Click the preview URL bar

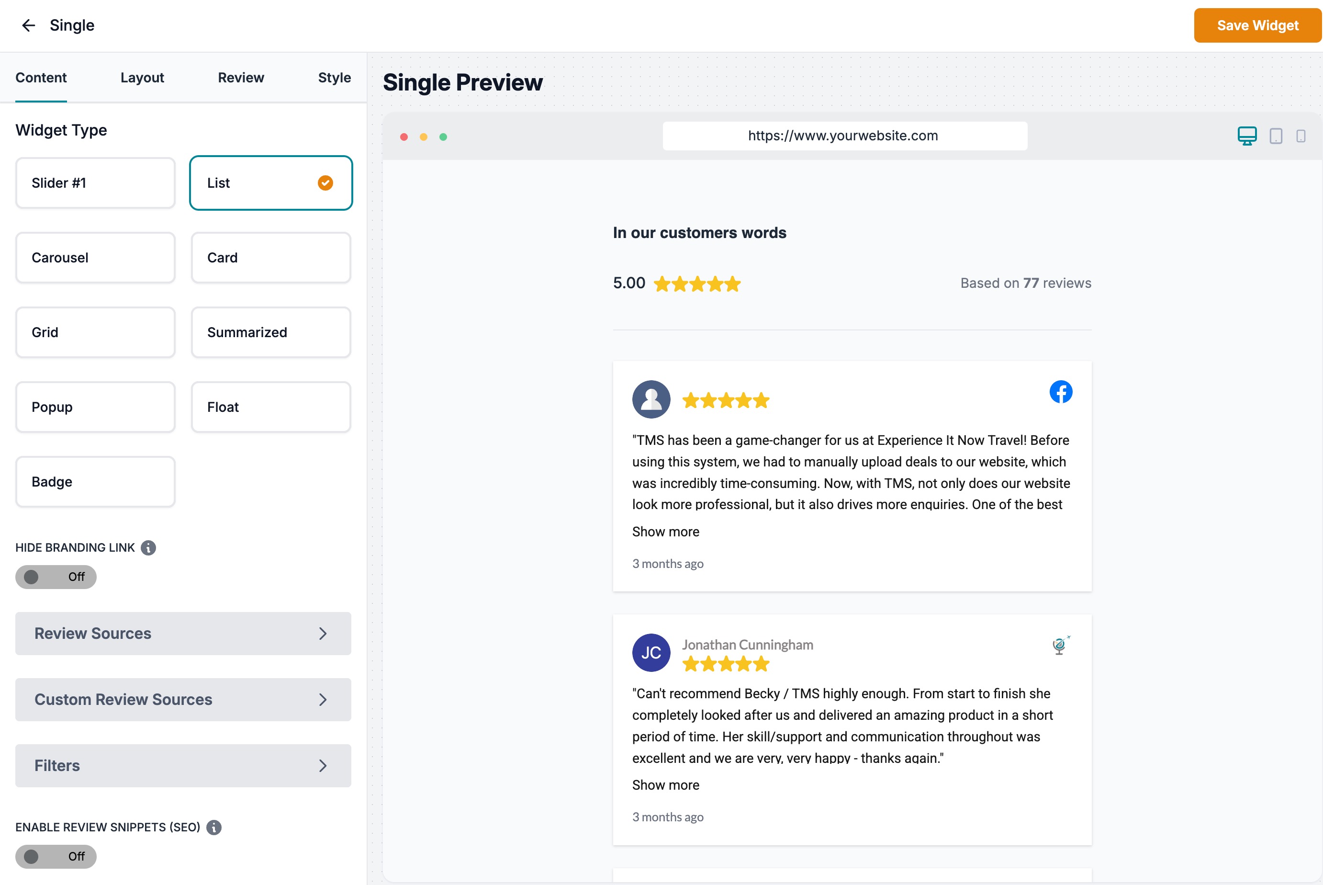(844, 136)
